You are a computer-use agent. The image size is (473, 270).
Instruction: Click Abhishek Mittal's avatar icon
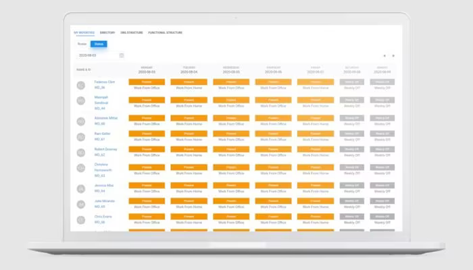coord(81,122)
